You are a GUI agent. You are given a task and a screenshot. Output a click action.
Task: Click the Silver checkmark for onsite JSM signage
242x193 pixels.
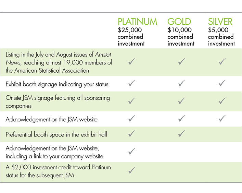[222, 101]
